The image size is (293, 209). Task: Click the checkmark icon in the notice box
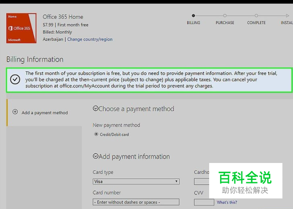click(15, 79)
